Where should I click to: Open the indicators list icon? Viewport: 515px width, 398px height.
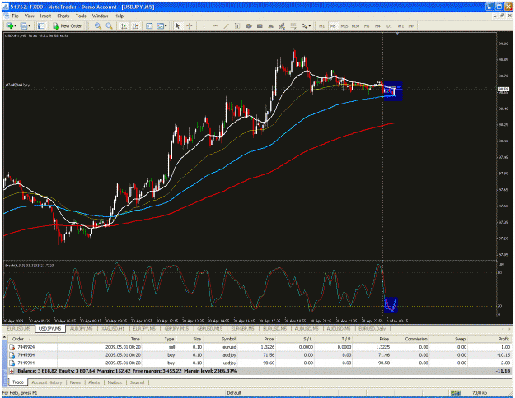(x=149, y=25)
